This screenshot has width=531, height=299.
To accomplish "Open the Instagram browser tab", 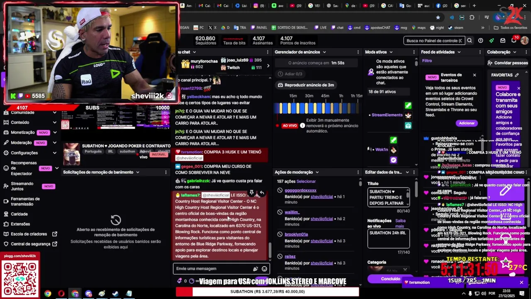I will pos(258,6).
